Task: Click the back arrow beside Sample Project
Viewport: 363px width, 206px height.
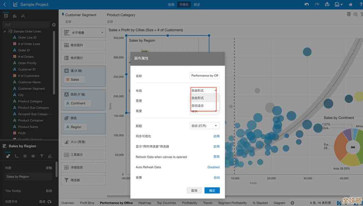Action: coord(4,5)
